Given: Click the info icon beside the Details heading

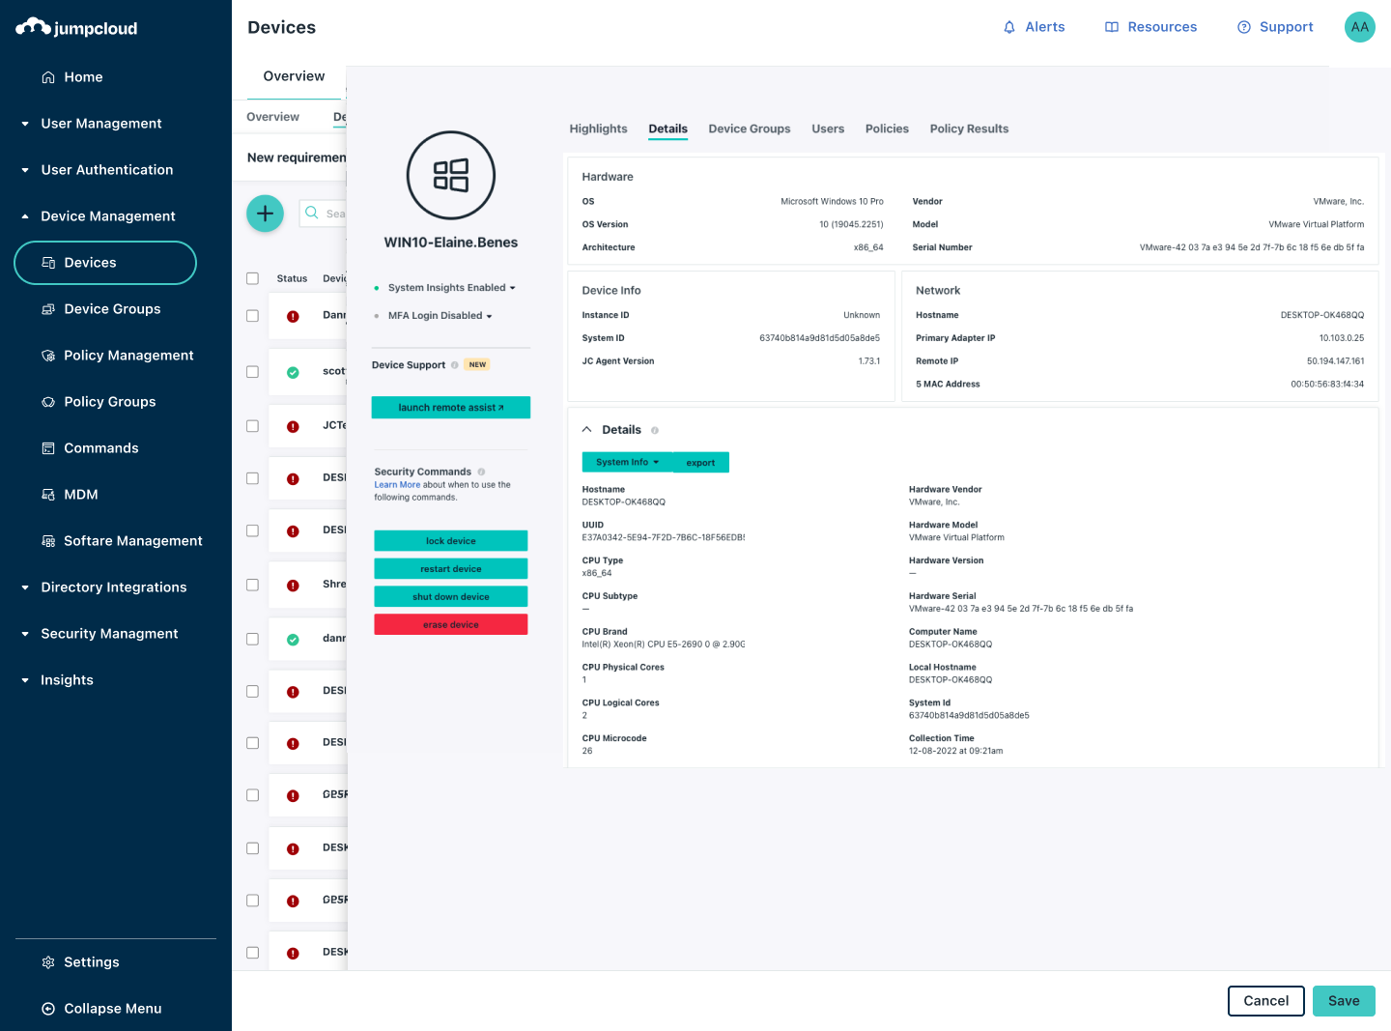Looking at the screenshot, I should pyautogui.click(x=655, y=430).
